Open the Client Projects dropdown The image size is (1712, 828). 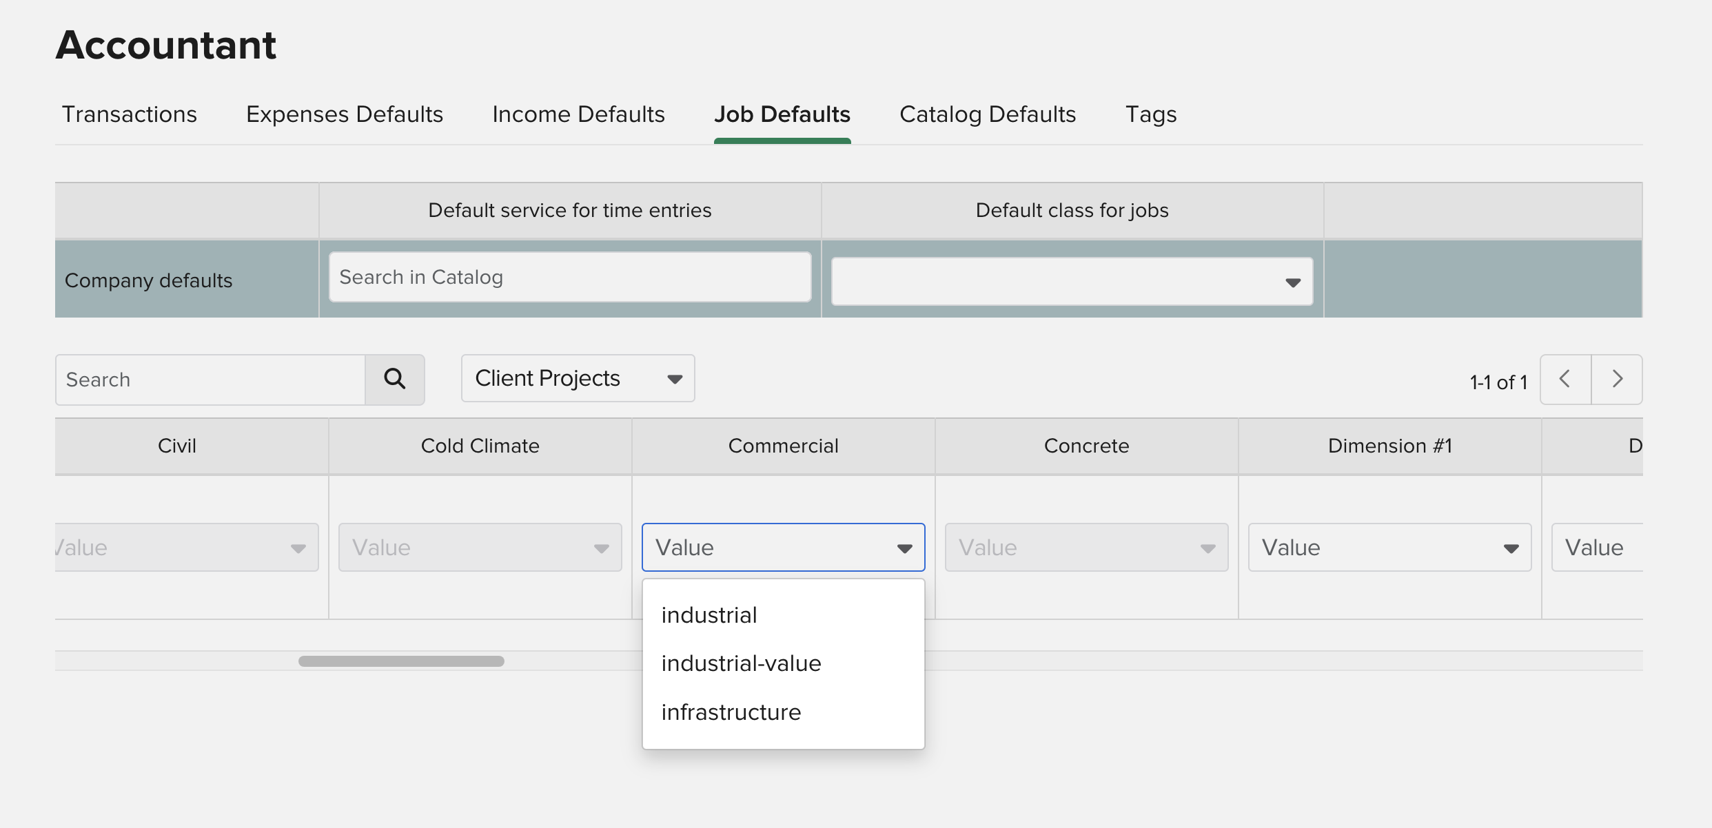point(578,378)
